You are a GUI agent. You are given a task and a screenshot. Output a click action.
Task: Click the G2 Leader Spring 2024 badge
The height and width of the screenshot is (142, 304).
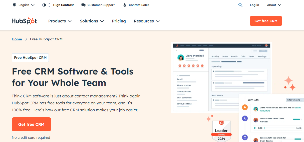click(221, 131)
